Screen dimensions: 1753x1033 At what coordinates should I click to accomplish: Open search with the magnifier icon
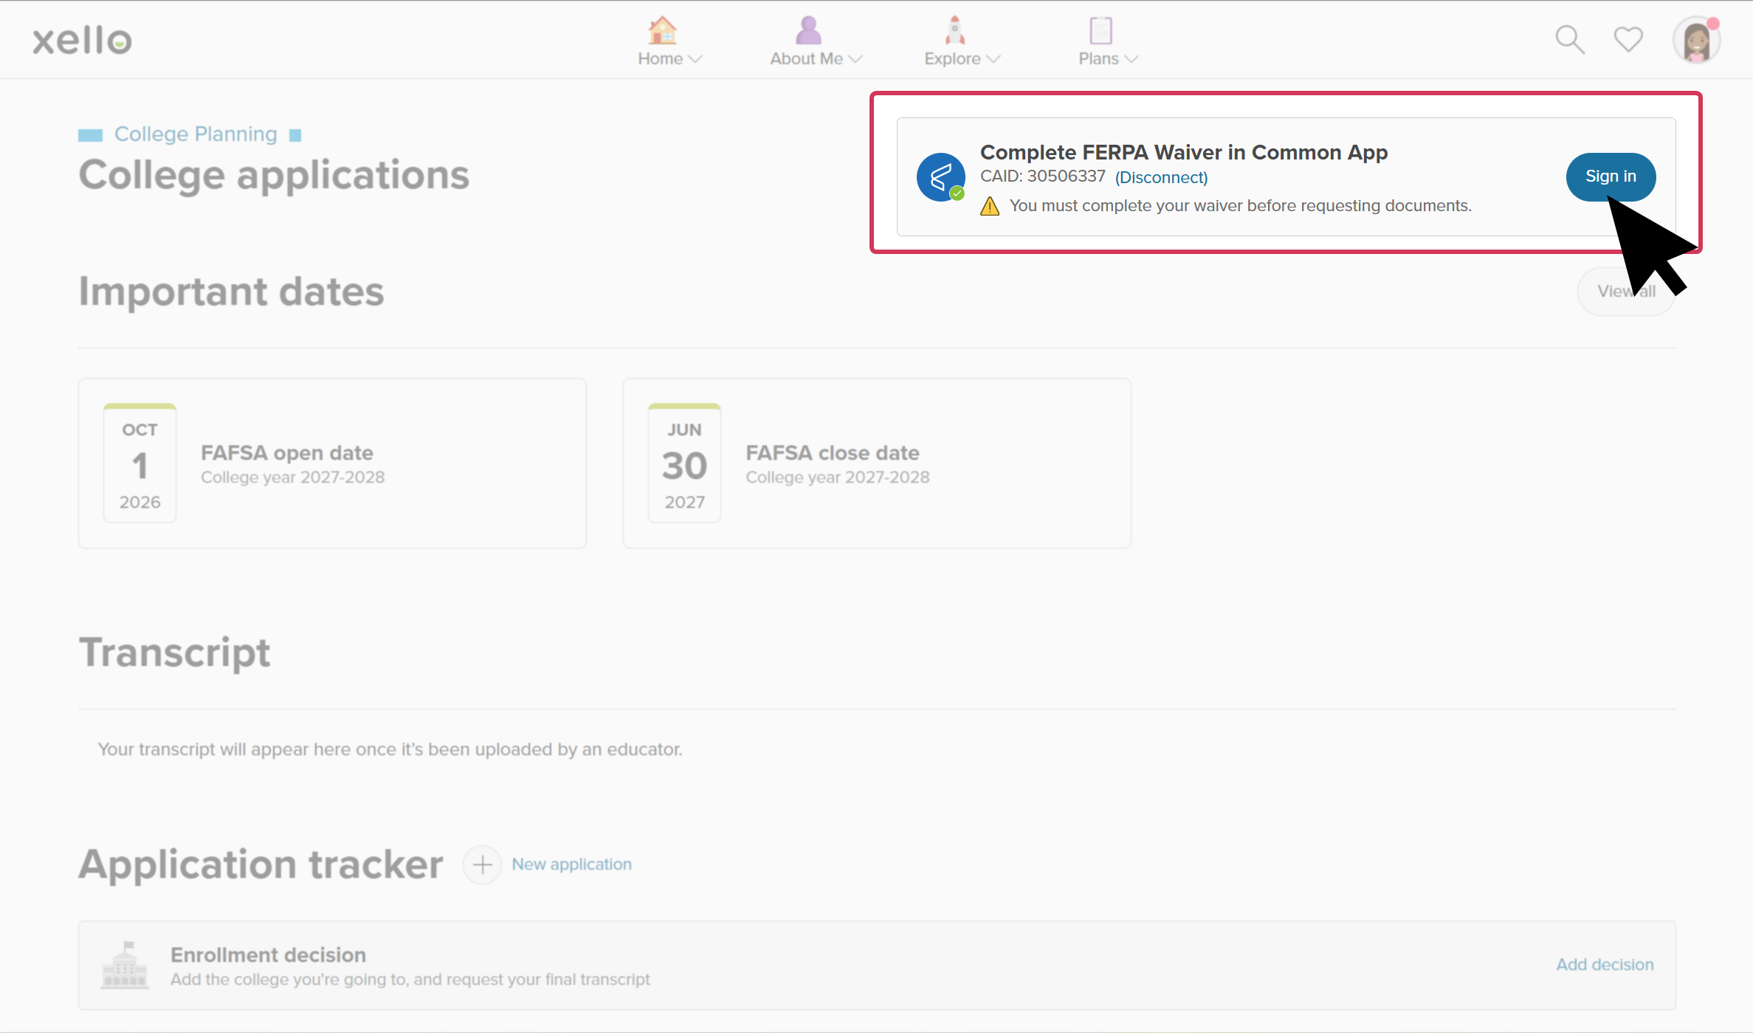pos(1569,40)
